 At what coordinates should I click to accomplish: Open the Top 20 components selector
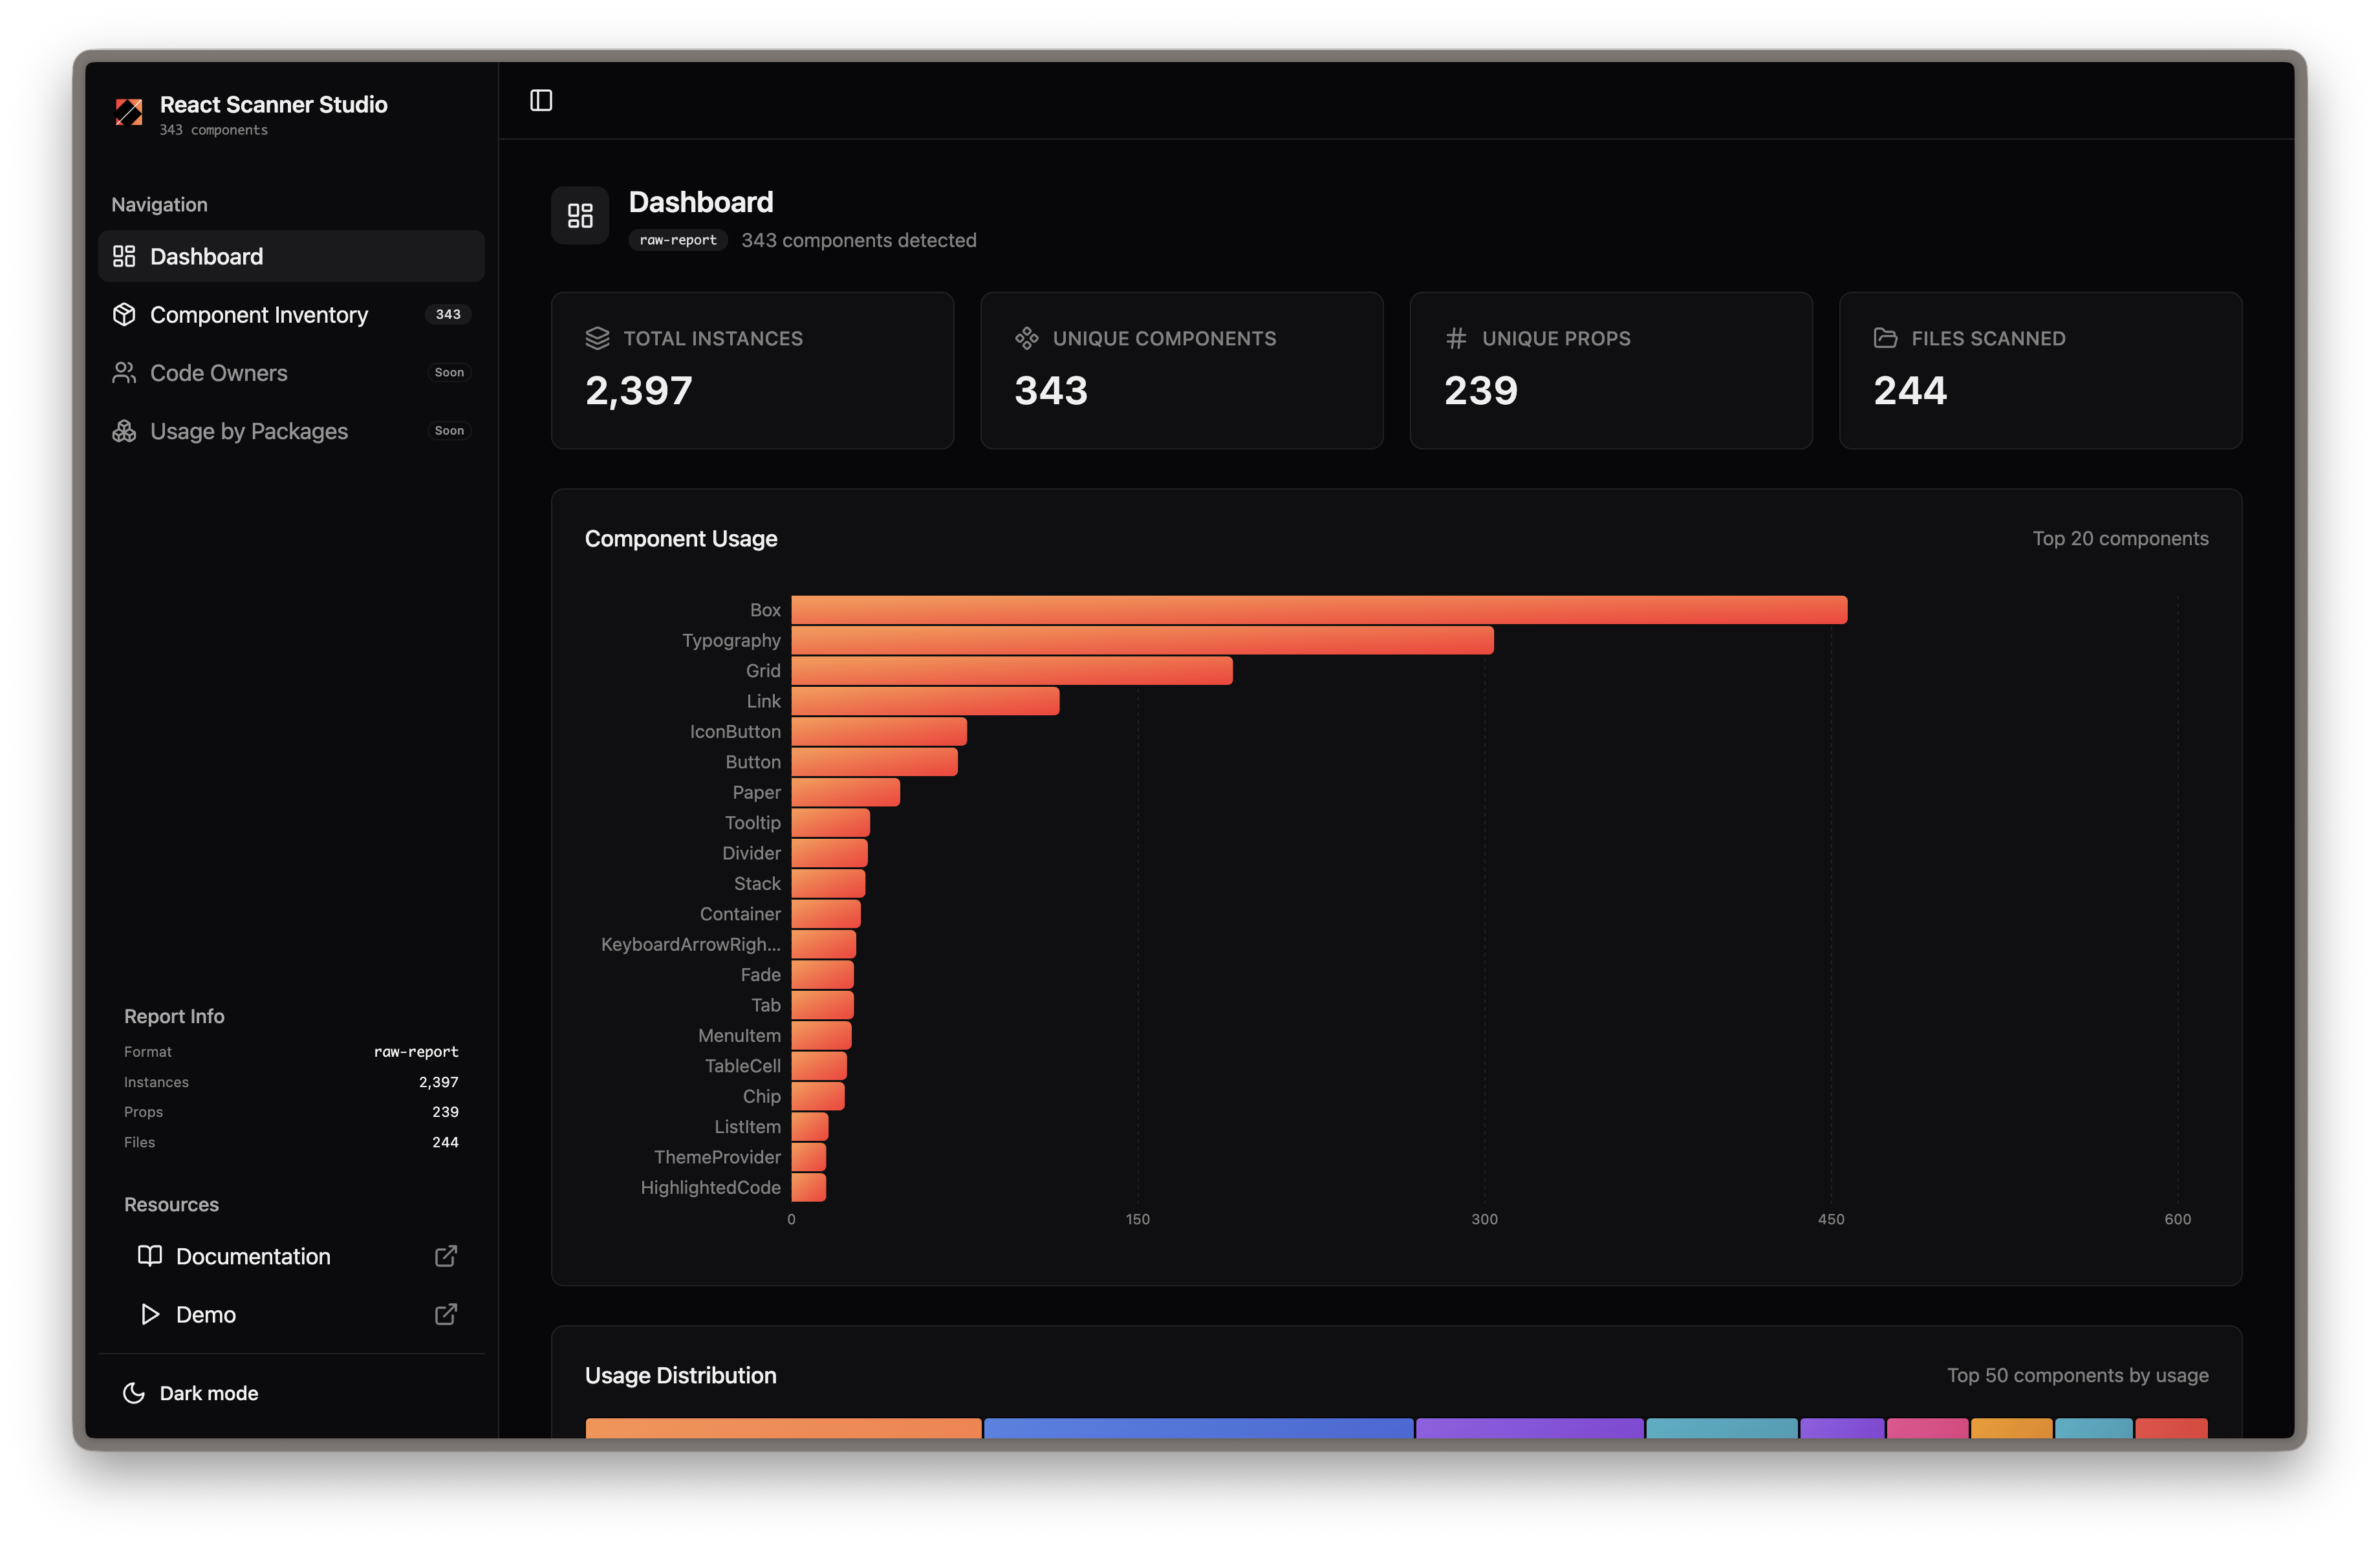pyautogui.click(x=2121, y=538)
